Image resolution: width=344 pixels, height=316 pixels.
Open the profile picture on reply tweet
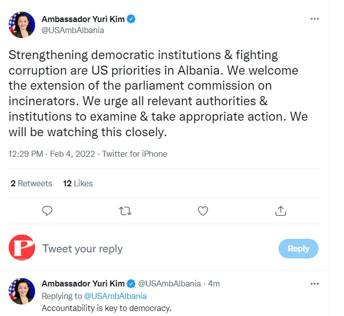[x=21, y=291]
